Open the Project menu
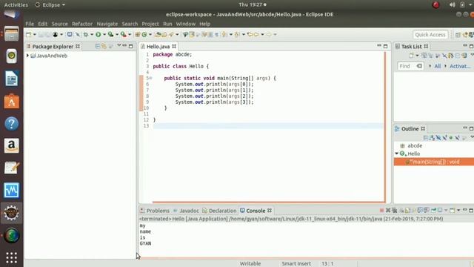The image size is (474, 267). [x=150, y=24]
